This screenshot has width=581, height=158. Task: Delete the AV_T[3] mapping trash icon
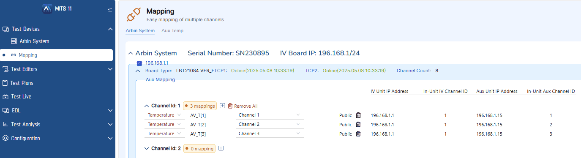click(358, 133)
